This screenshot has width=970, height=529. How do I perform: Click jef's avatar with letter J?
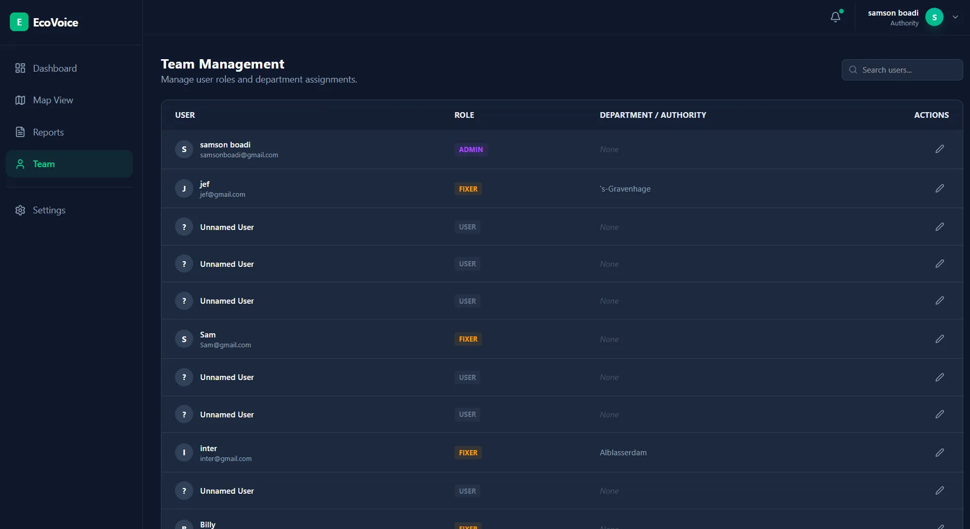pos(184,188)
